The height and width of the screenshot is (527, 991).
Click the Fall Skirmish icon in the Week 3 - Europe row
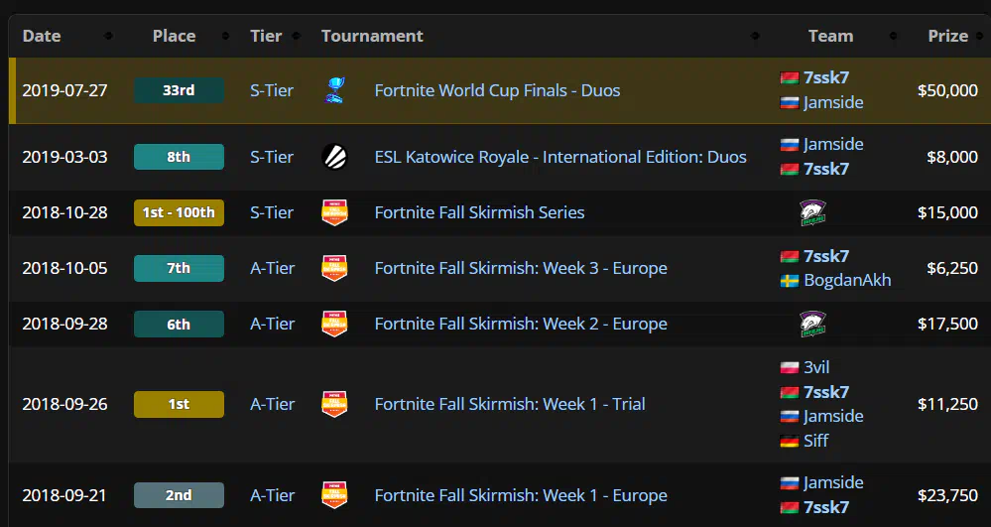pos(334,268)
